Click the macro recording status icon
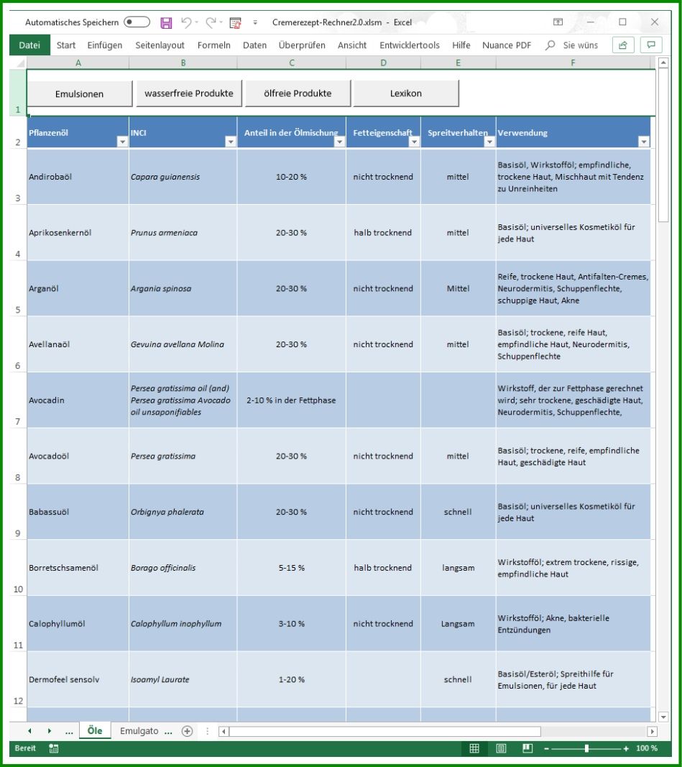 click(x=53, y=748)
